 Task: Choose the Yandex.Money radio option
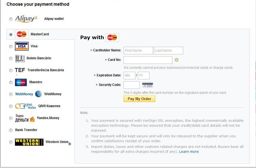coord(11,118)
